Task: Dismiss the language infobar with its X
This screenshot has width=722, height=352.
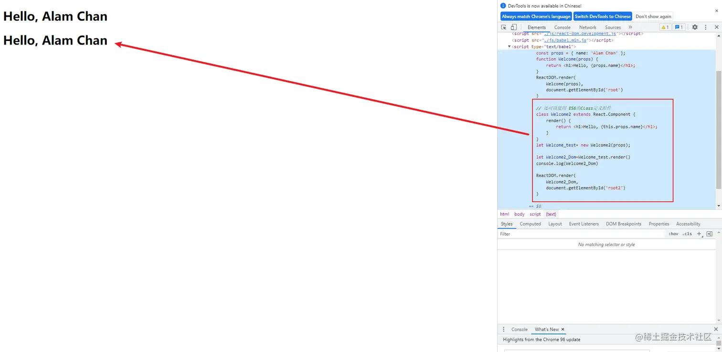Action: pos(716,11)
